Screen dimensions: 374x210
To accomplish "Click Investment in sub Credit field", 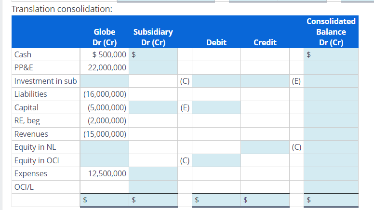I will pyautogui.click(x=265, y=81).
